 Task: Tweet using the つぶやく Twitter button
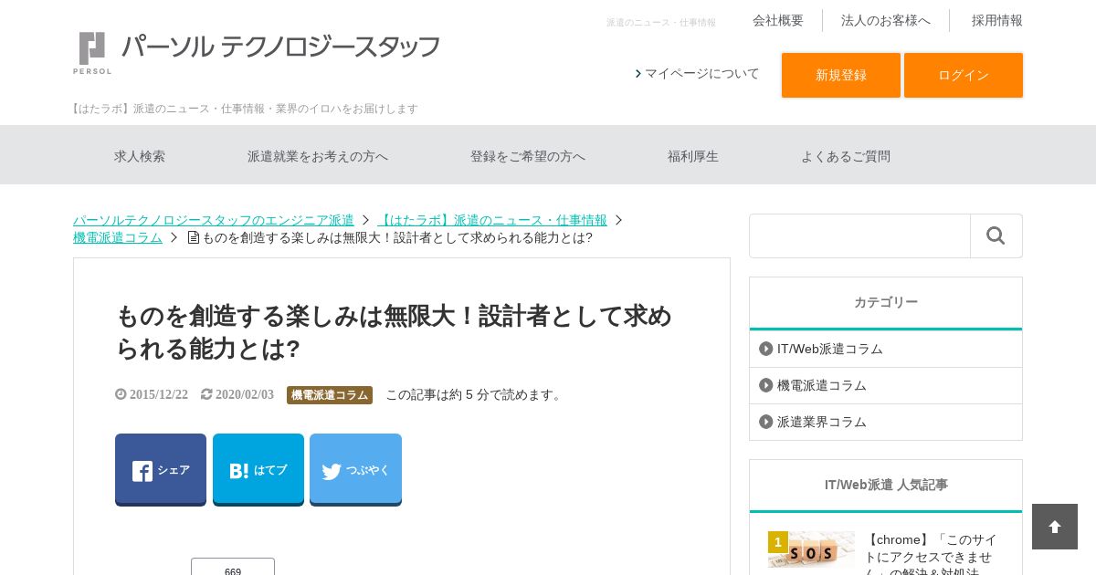[355, 469]
